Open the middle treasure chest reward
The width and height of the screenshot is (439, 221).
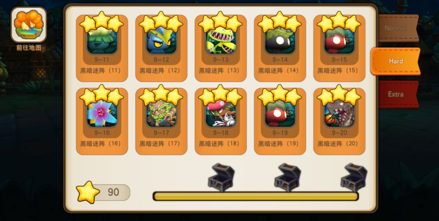[x=287, y=178]
